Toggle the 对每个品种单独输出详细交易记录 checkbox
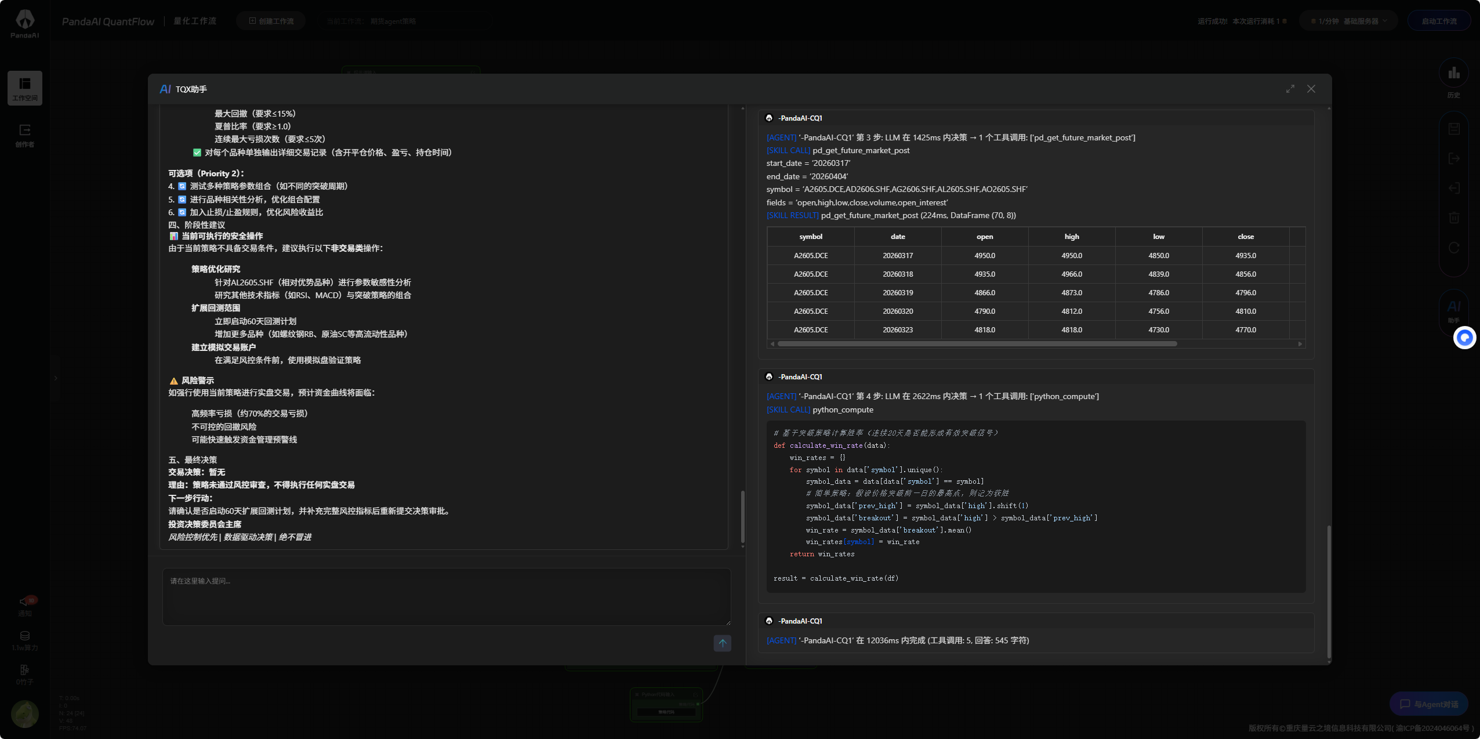The image size is (1480, 739). tap(196, 153)
